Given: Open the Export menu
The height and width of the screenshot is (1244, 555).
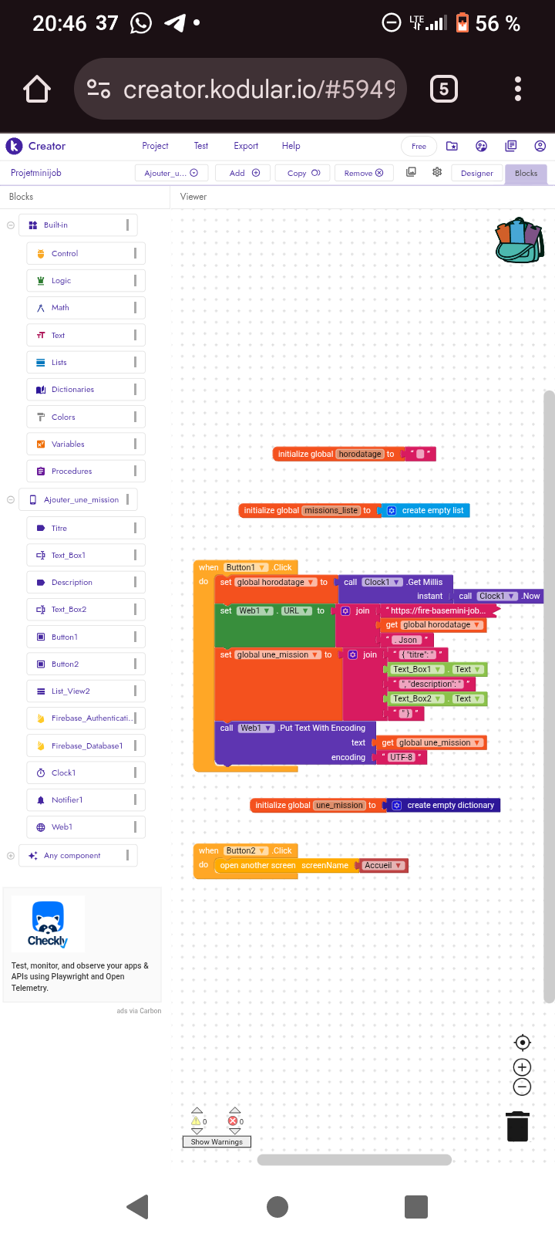Looking at the screenshot, I should point(246,146).
